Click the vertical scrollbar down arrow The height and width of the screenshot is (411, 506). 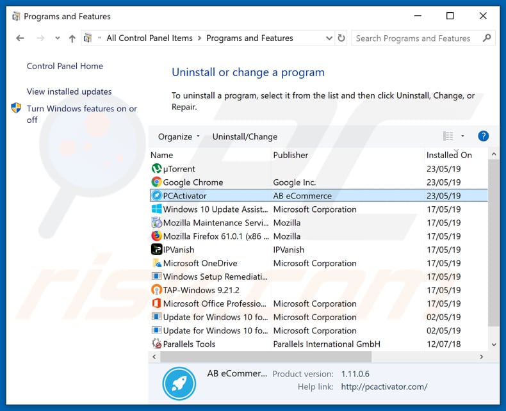click(494, 344)
